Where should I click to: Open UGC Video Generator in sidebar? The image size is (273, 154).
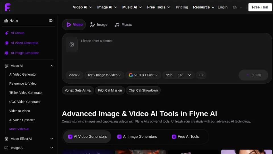pos(25,102)
